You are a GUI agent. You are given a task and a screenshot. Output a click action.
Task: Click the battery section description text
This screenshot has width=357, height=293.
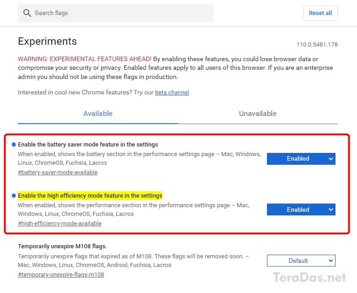click(x=139, y=158)
